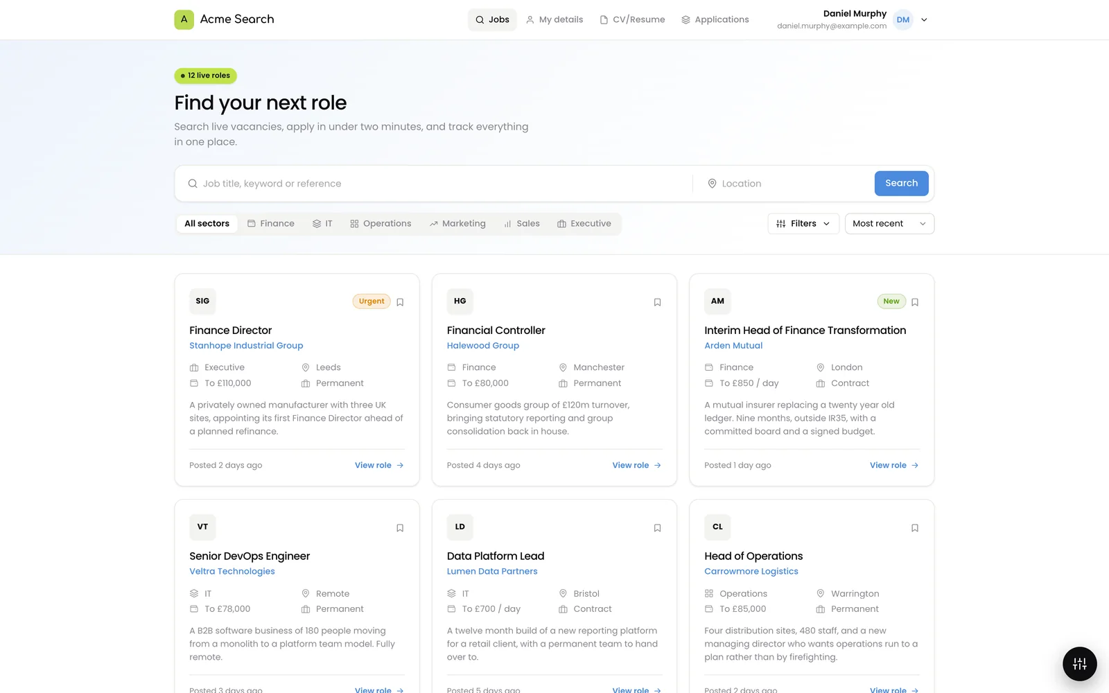Filter by Operations sector

tap(381, 224)
